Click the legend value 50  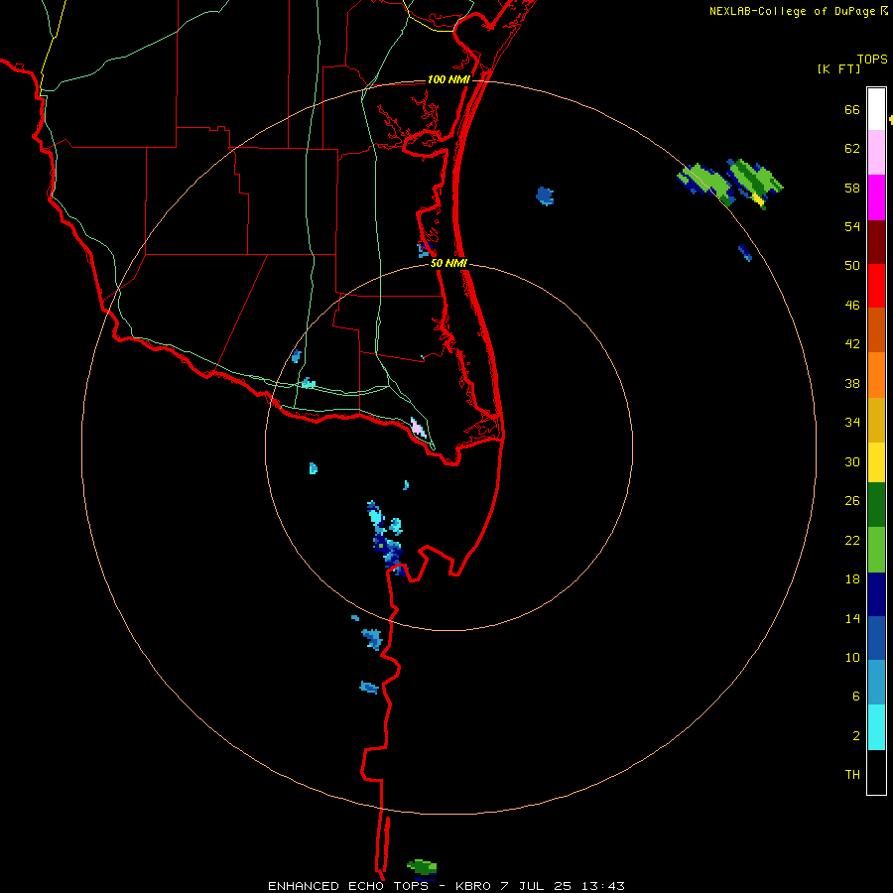click(x=852, y=266)
